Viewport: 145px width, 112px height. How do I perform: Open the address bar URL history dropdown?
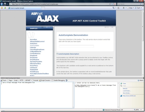(110, 4)
